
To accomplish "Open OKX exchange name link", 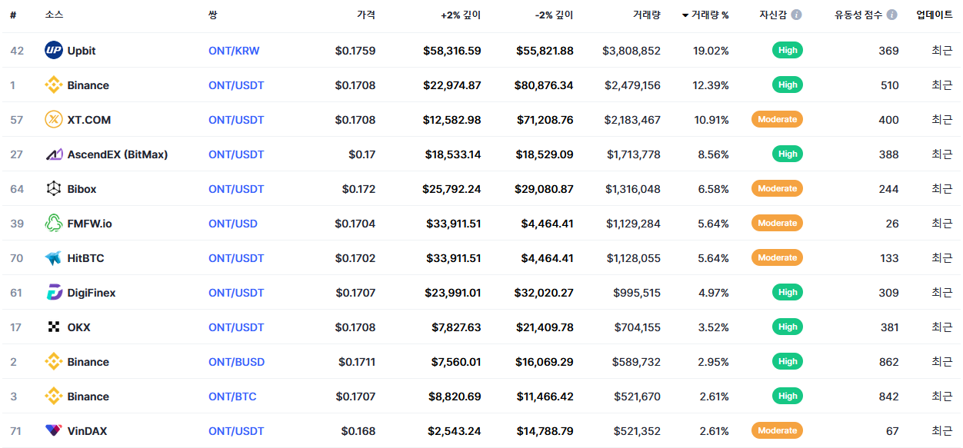I will (x=79, y=327).
